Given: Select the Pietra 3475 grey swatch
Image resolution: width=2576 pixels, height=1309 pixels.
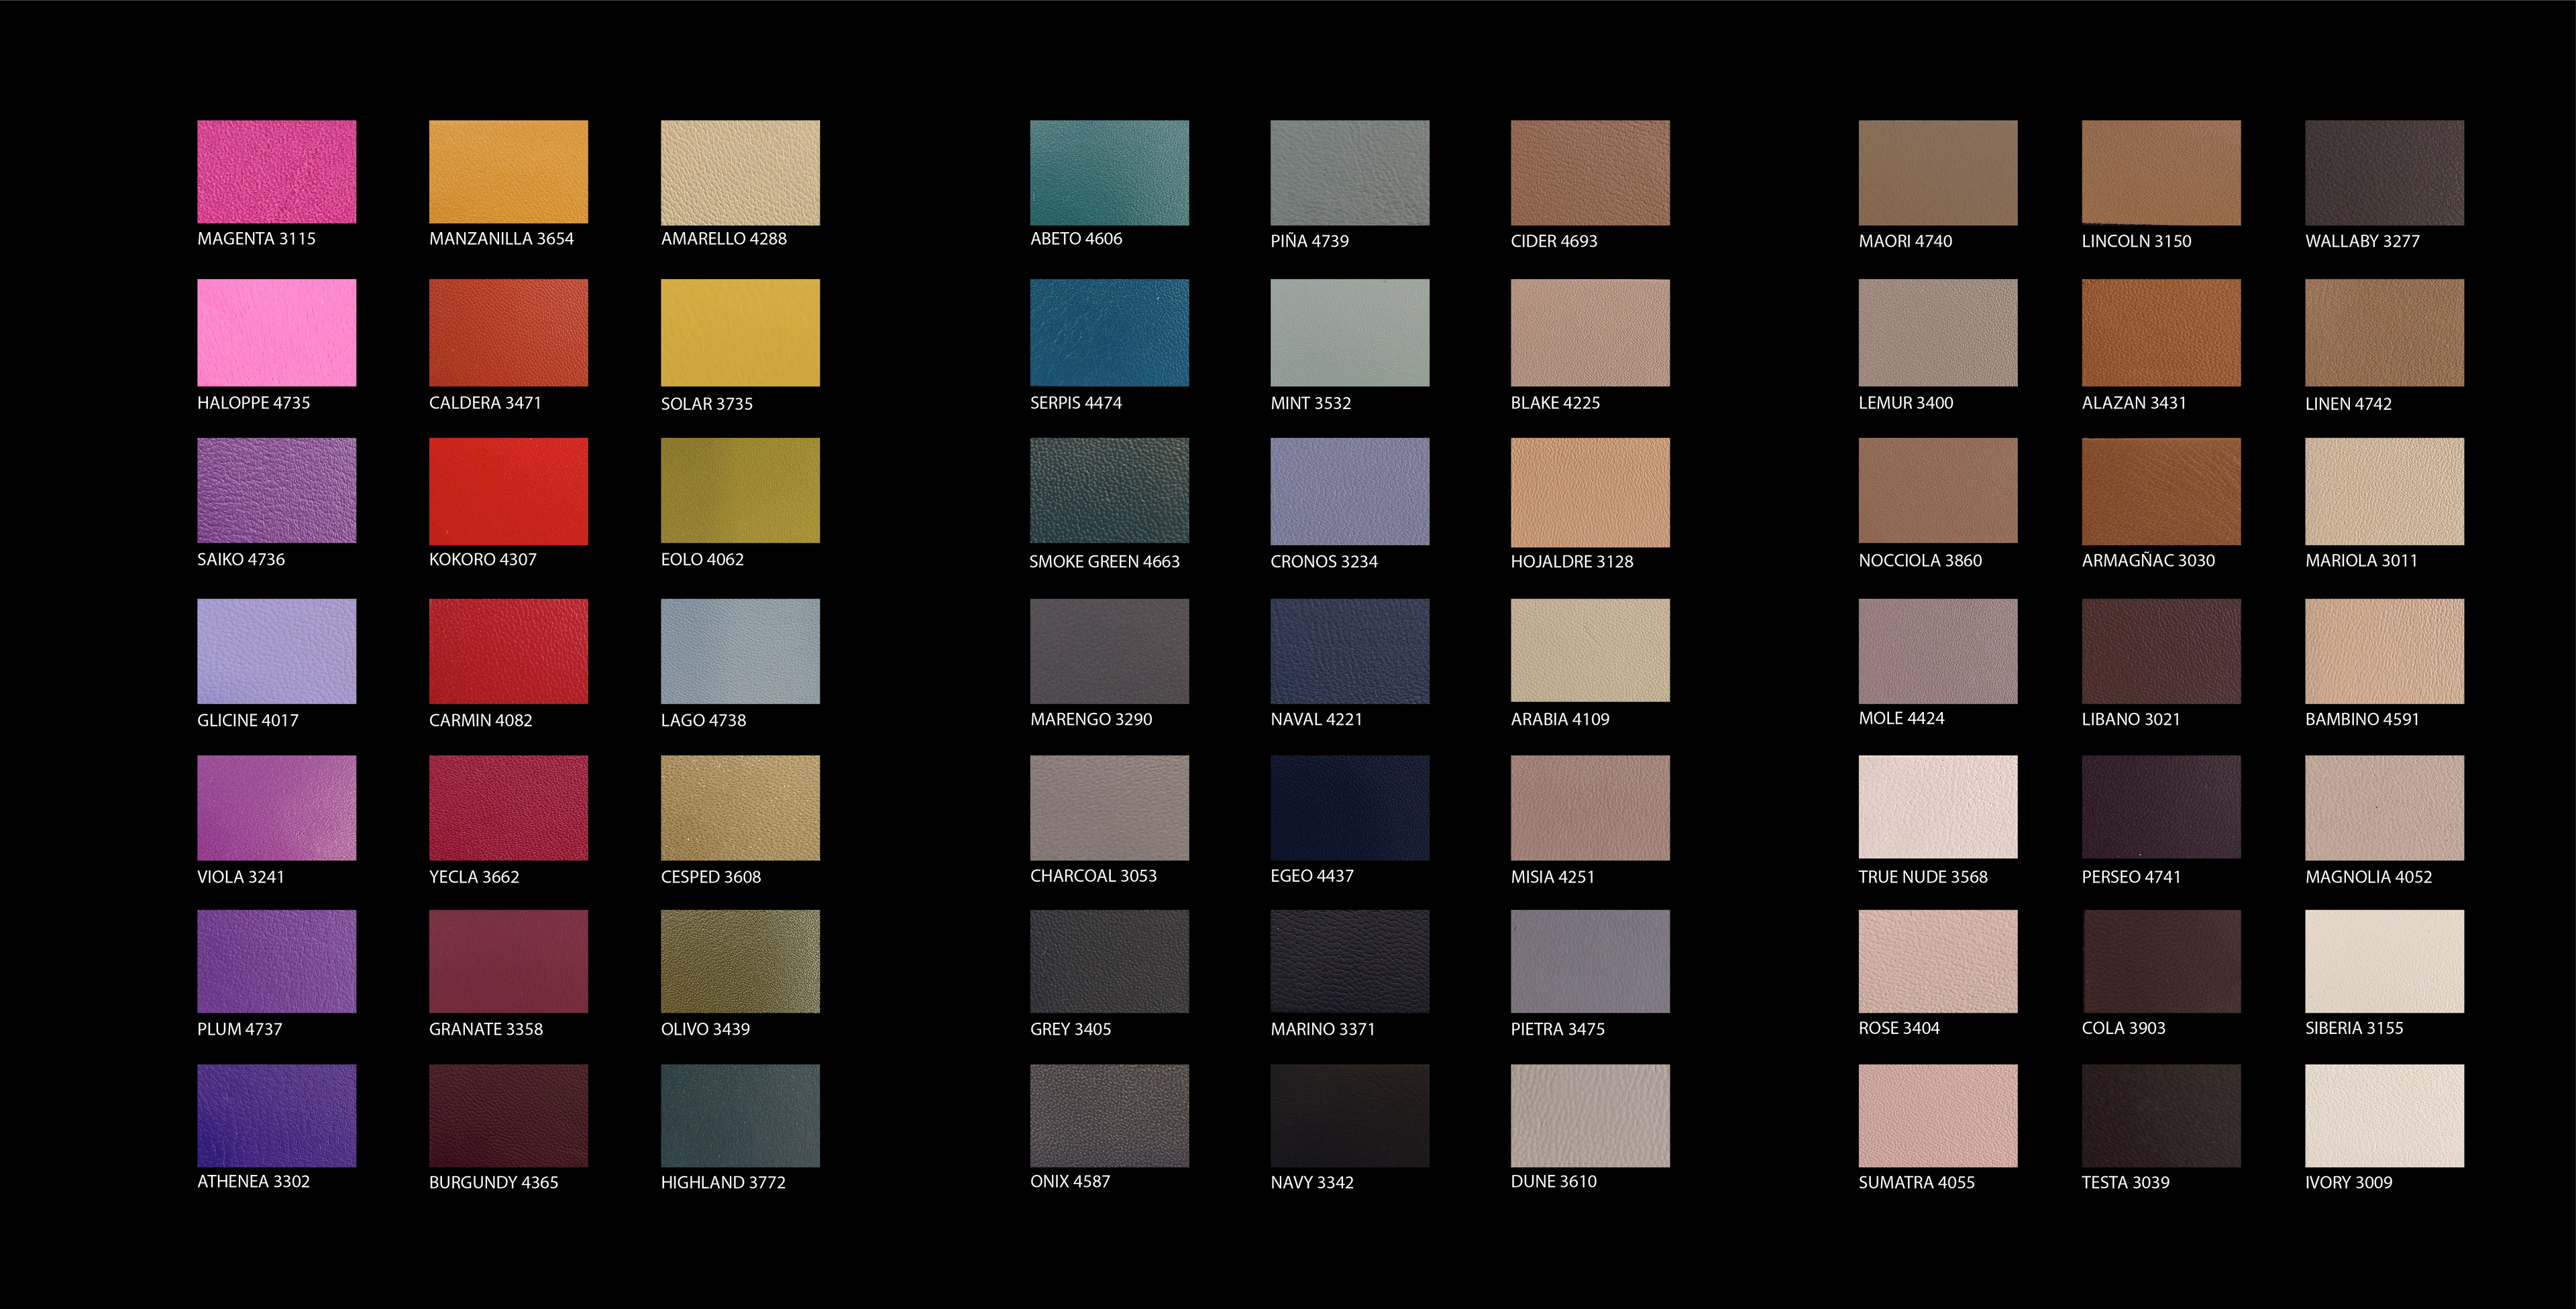Looking at the screenshot, I should [x=1589, y=961].
